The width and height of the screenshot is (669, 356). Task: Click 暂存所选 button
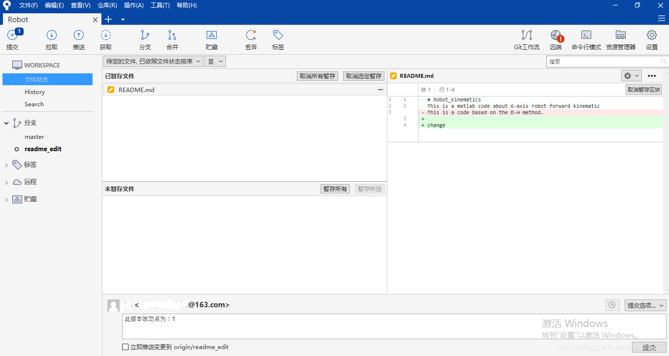(370, 189)
